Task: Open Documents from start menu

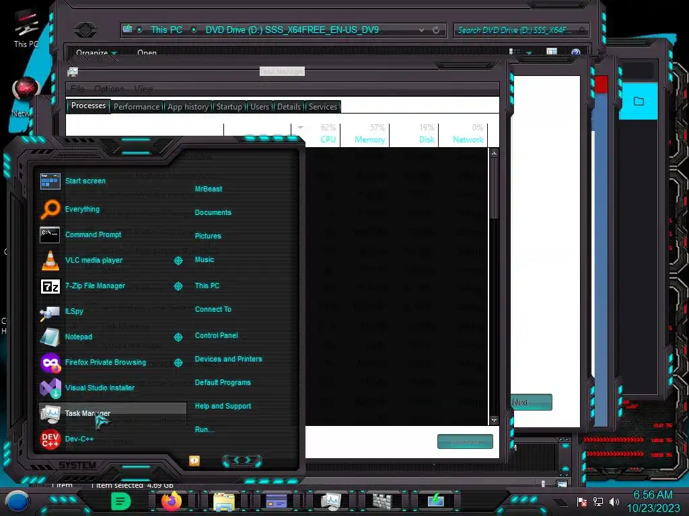Action: (x=213, y=212)
